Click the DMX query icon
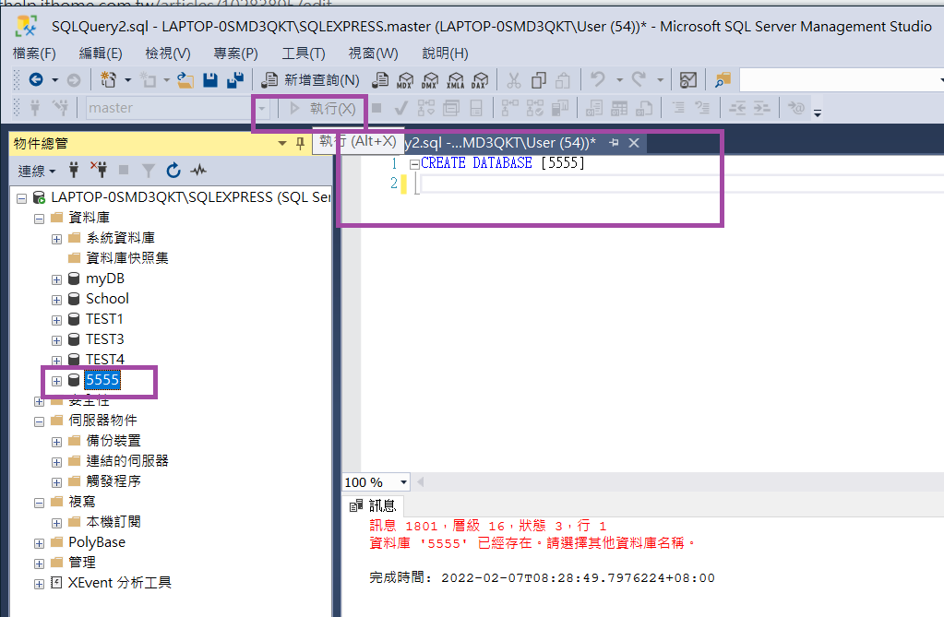Viewport: 944px width, 617px height. pos(430,80)
